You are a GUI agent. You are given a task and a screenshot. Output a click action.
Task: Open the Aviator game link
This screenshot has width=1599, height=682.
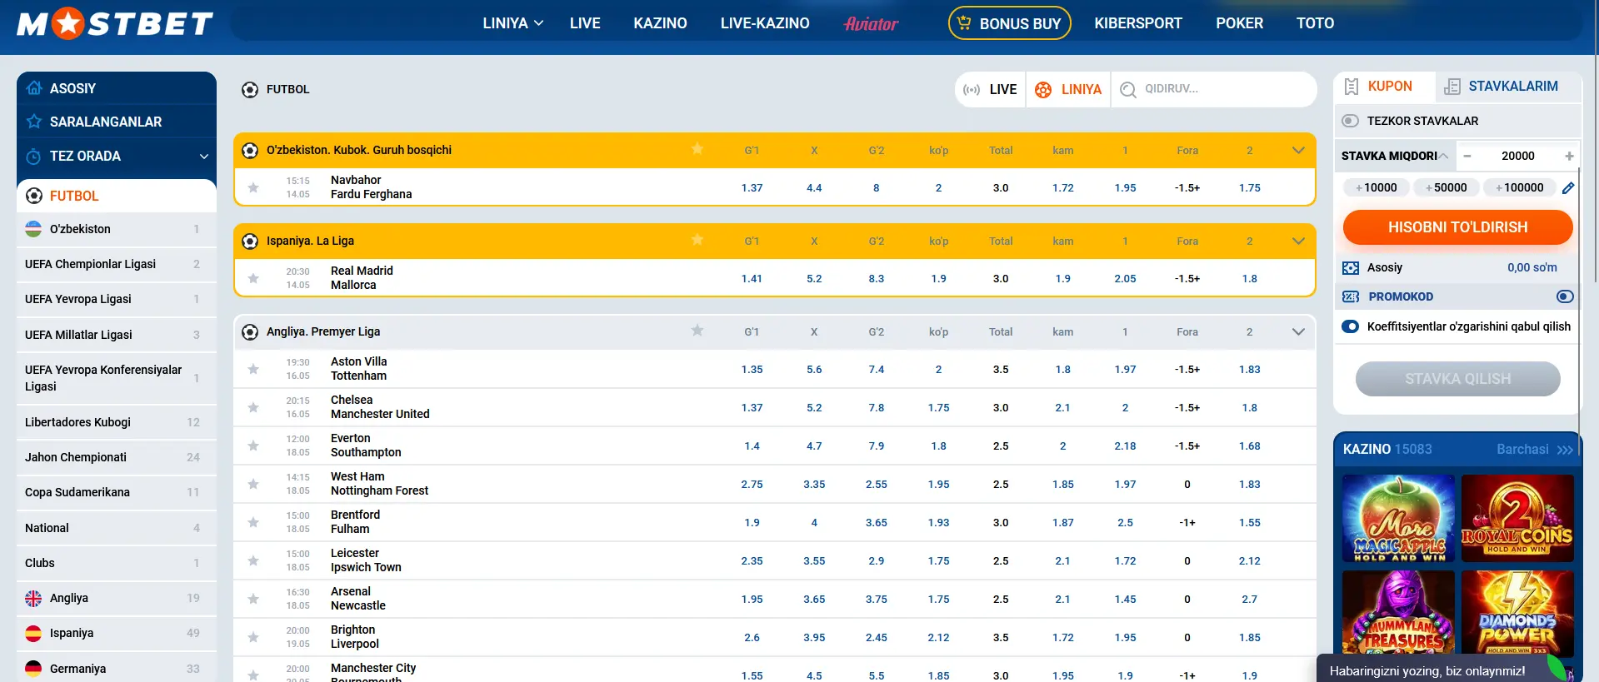click(871, 23)
